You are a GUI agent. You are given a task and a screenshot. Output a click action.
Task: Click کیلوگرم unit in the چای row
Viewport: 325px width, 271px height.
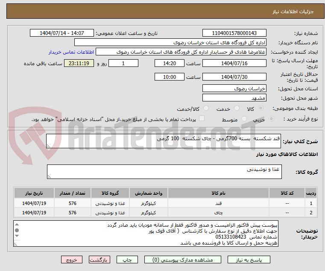[x=148, y=213]
